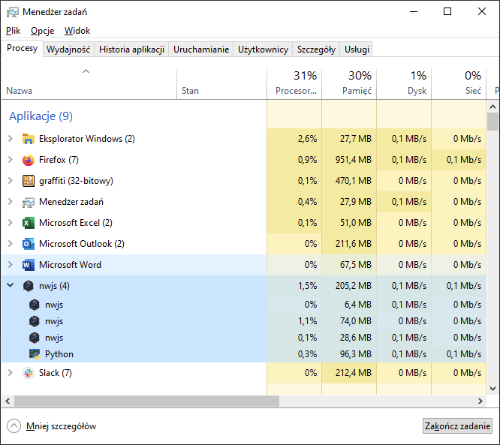500x445 pixels.
Task: Switch to the Uruchamianie tab
Action: tap(201, 50)
